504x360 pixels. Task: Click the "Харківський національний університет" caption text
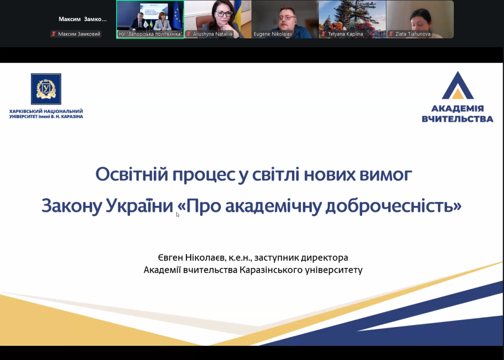[x=46, y=114]
